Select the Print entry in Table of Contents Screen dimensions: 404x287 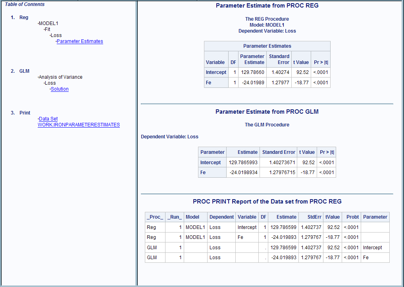pos(25,113)
